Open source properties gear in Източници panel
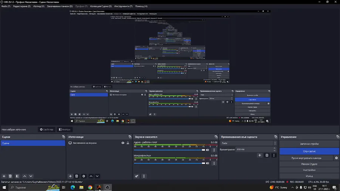The image size is (340, 191). pyautogui.click(x=84, y=176)
